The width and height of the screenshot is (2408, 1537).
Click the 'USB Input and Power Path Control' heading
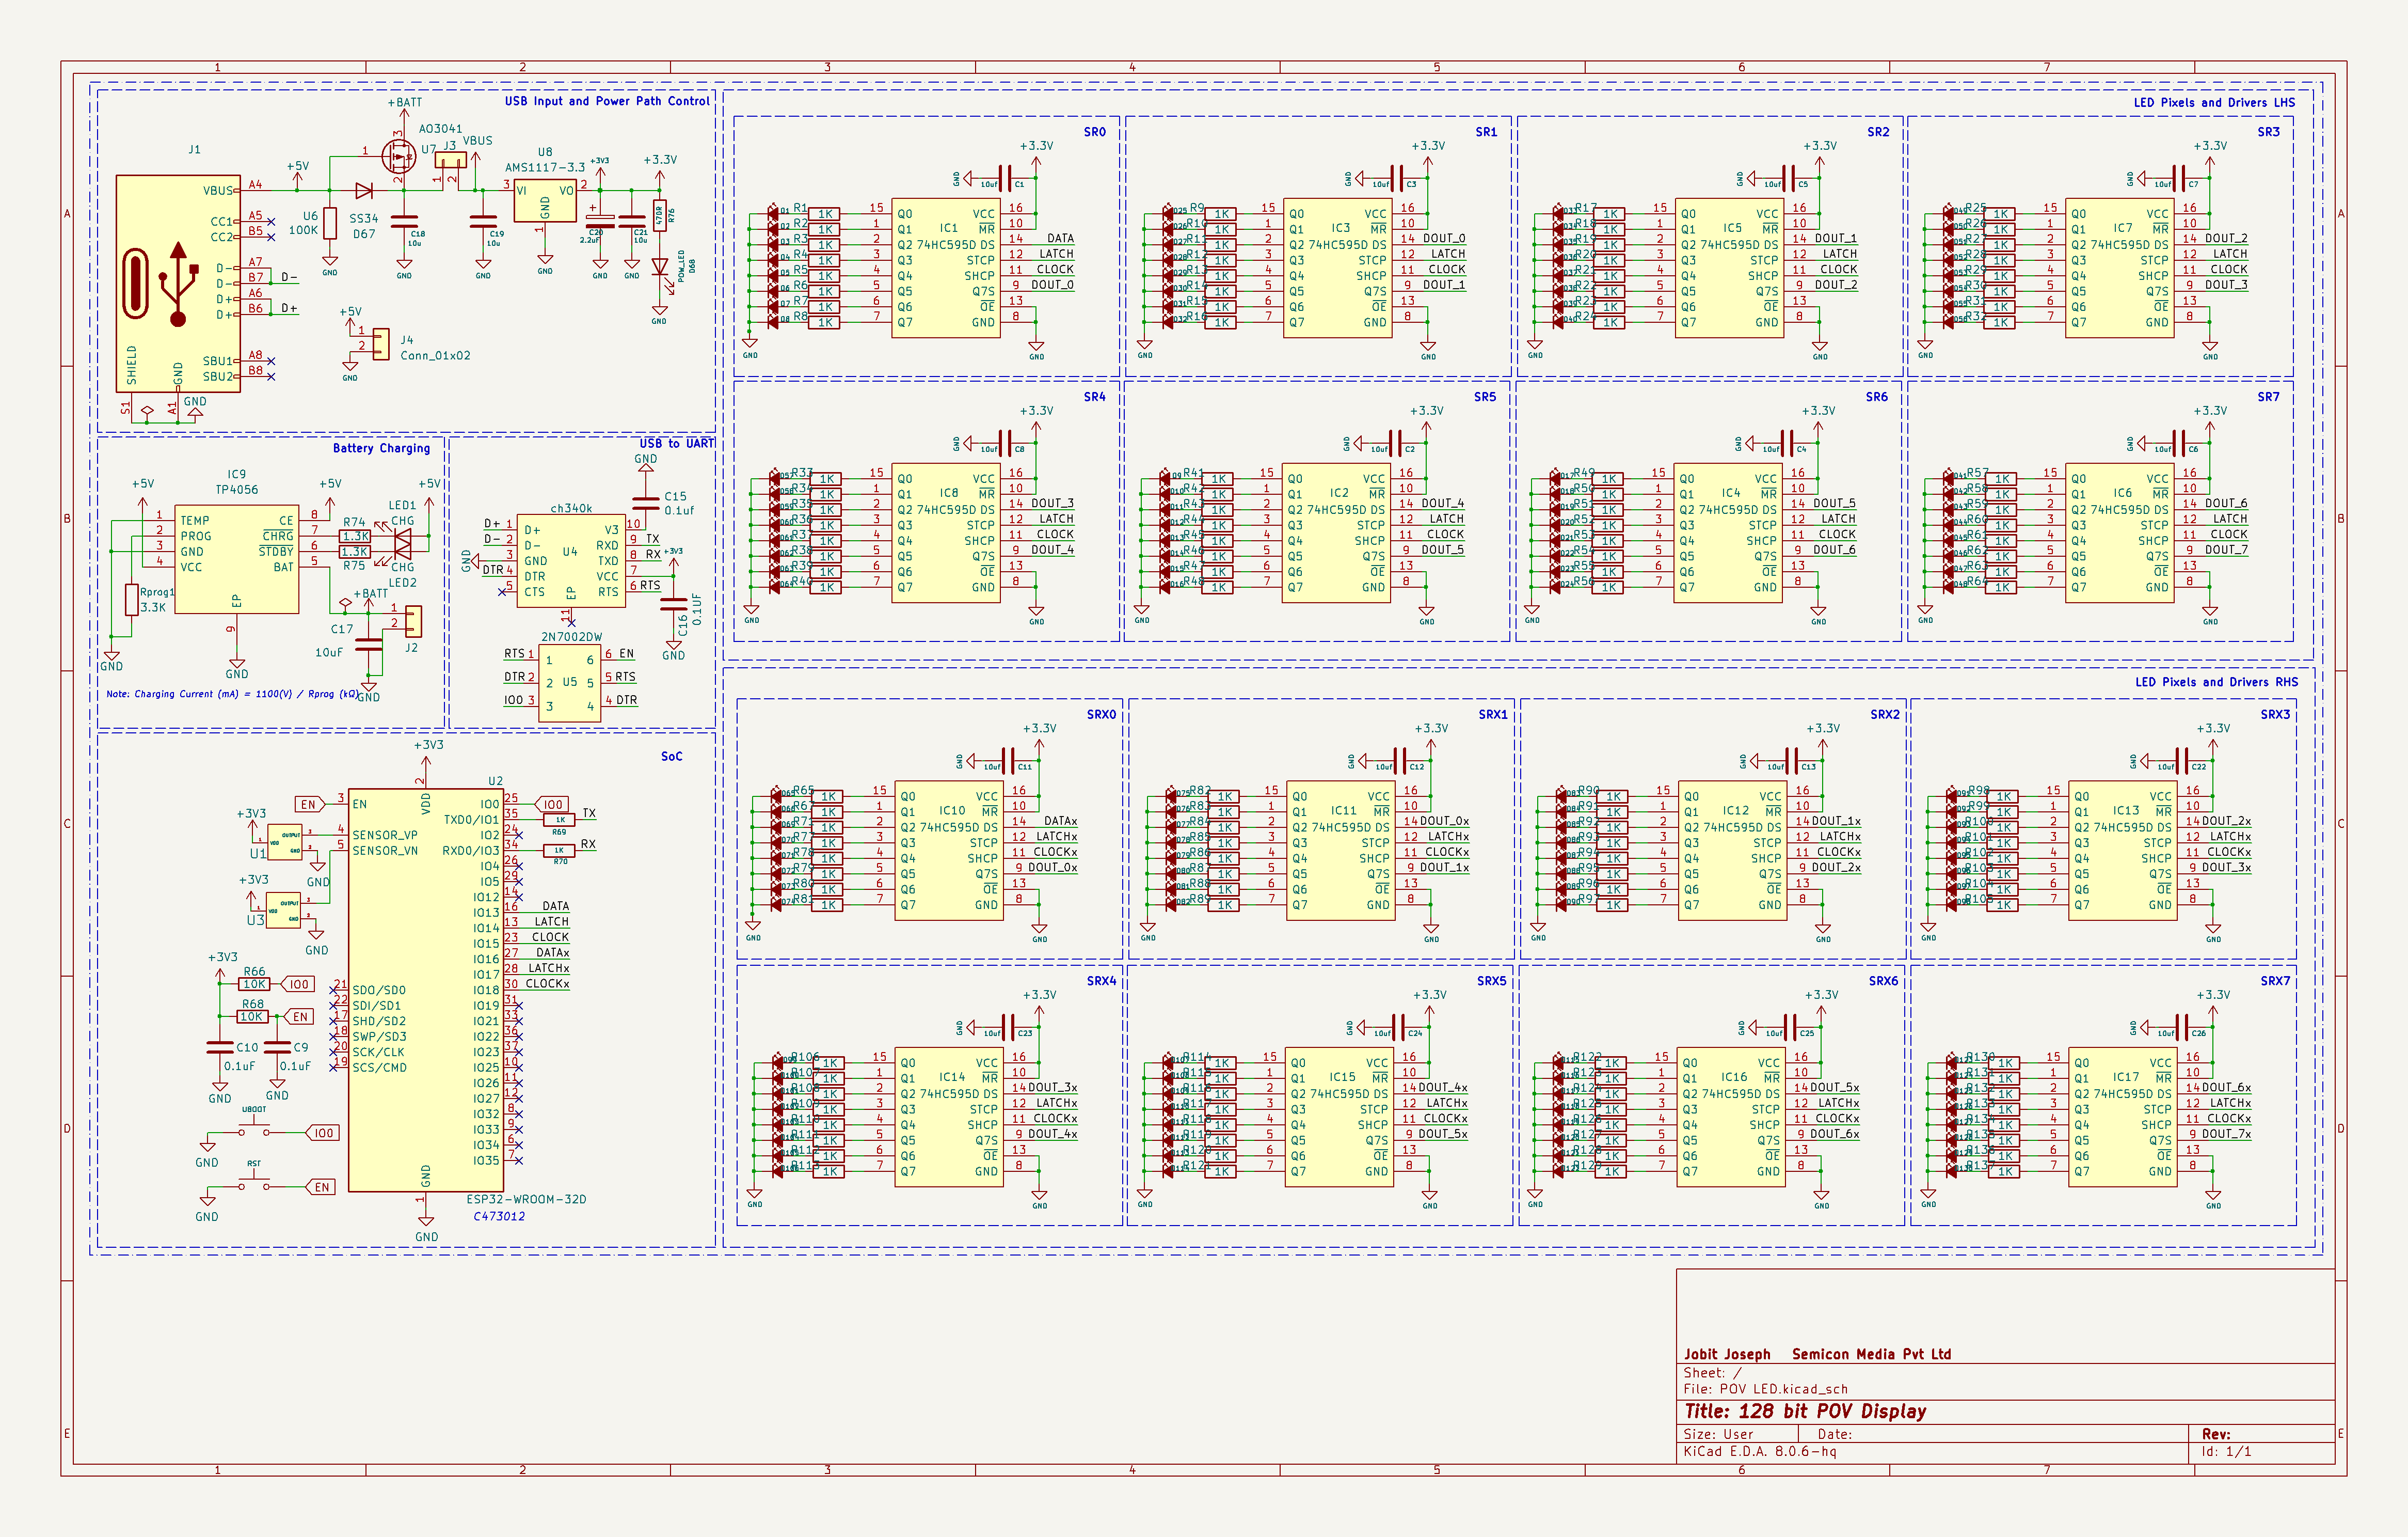point(607,101)
